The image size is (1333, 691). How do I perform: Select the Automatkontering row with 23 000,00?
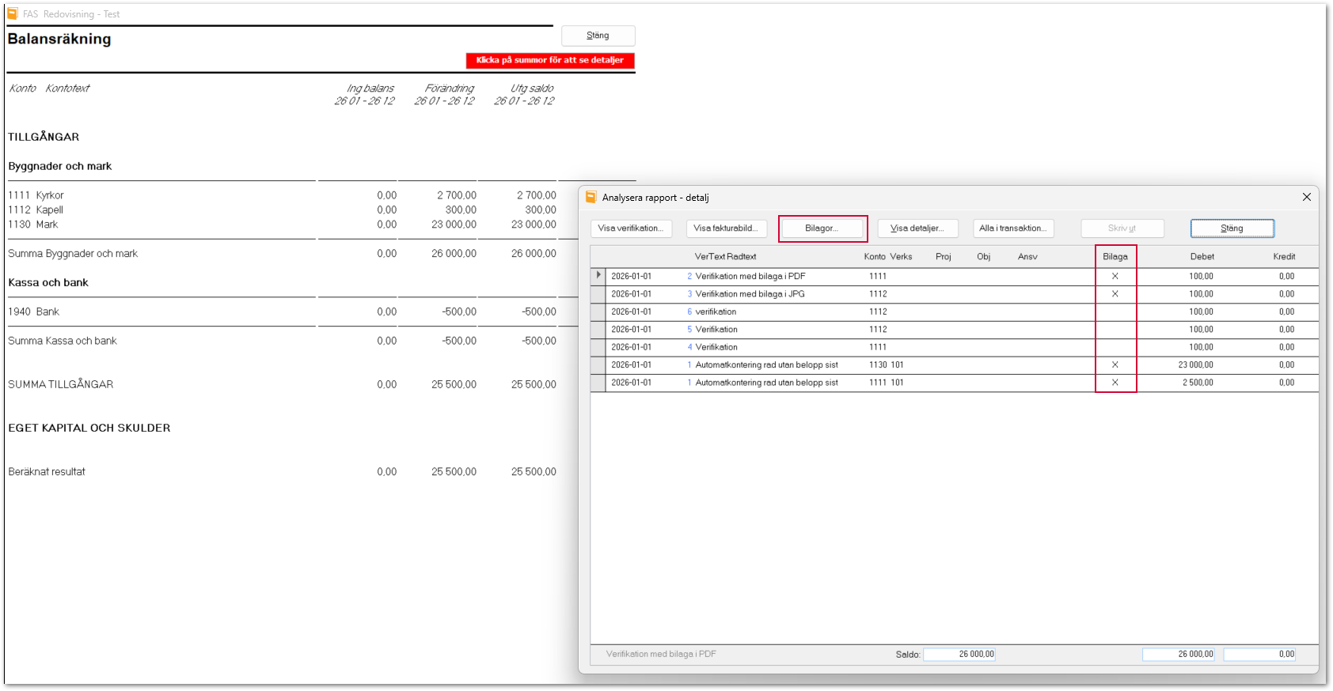pyautogui.click(x=954, y=365)
